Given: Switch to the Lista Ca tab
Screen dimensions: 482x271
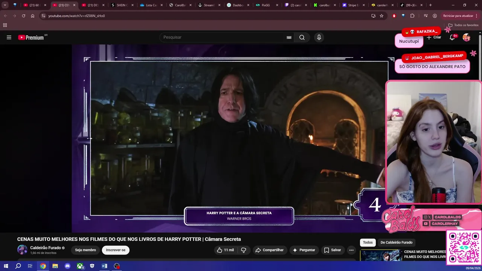Looking at the screenshot, I should 151,5.
